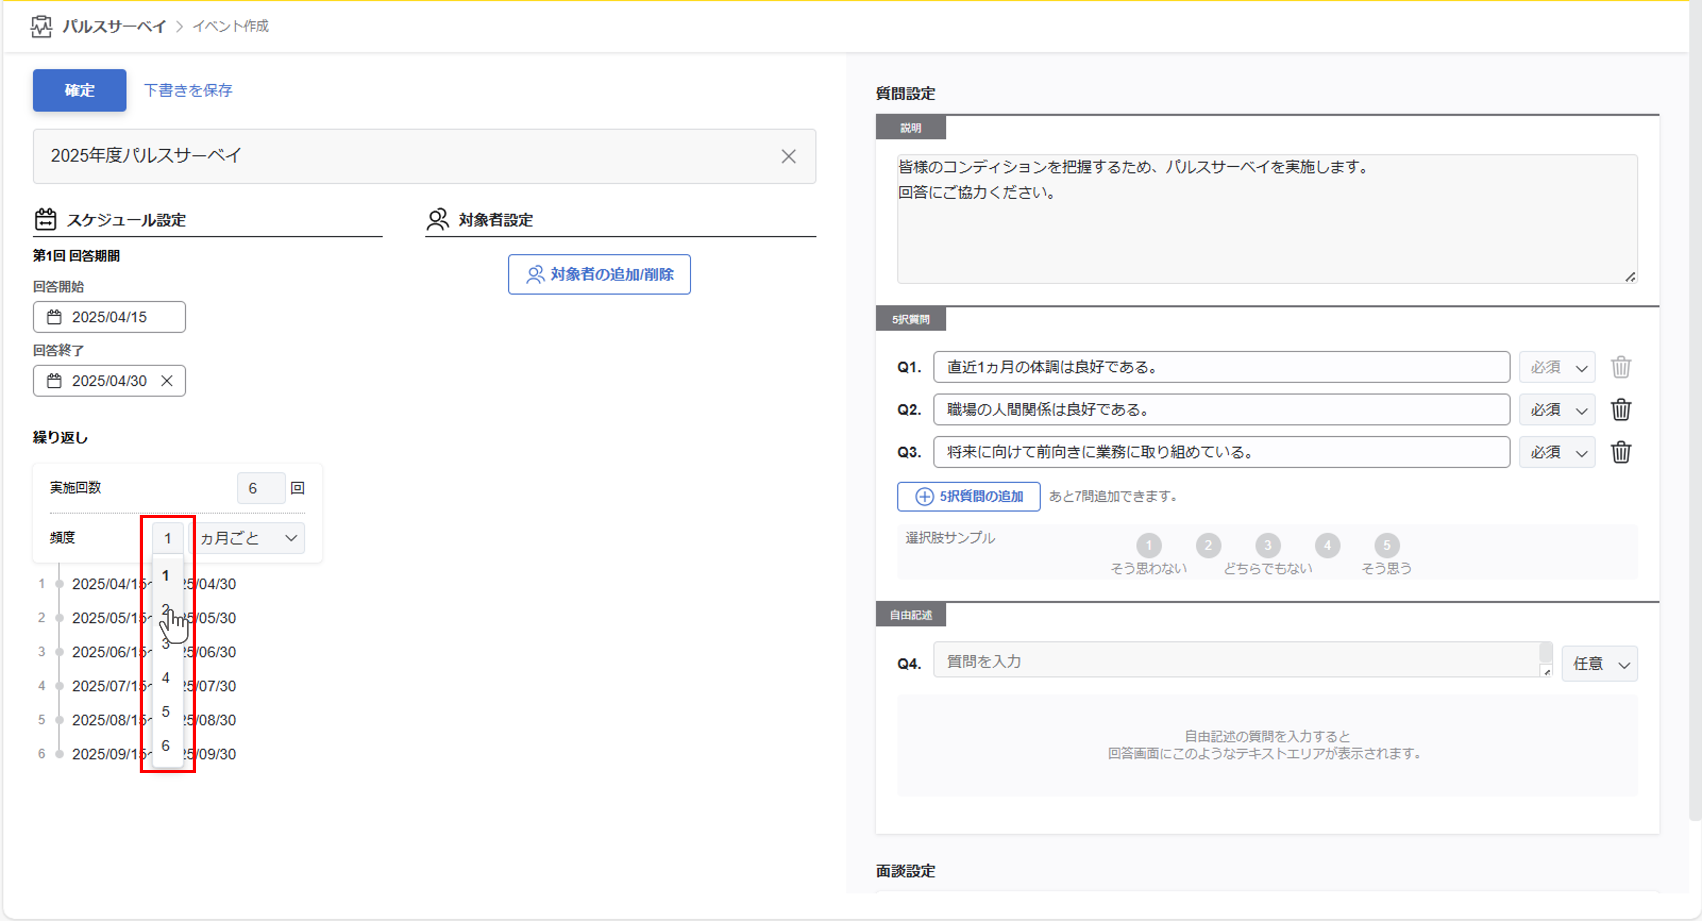Click the sample choice circle 2

(x=1208, y=546)
